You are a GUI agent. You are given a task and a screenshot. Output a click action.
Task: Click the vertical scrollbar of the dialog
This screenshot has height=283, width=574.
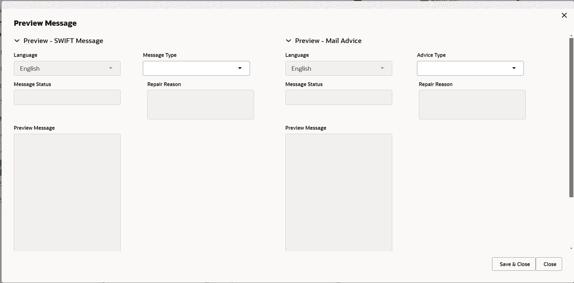[x=571, y=118]
